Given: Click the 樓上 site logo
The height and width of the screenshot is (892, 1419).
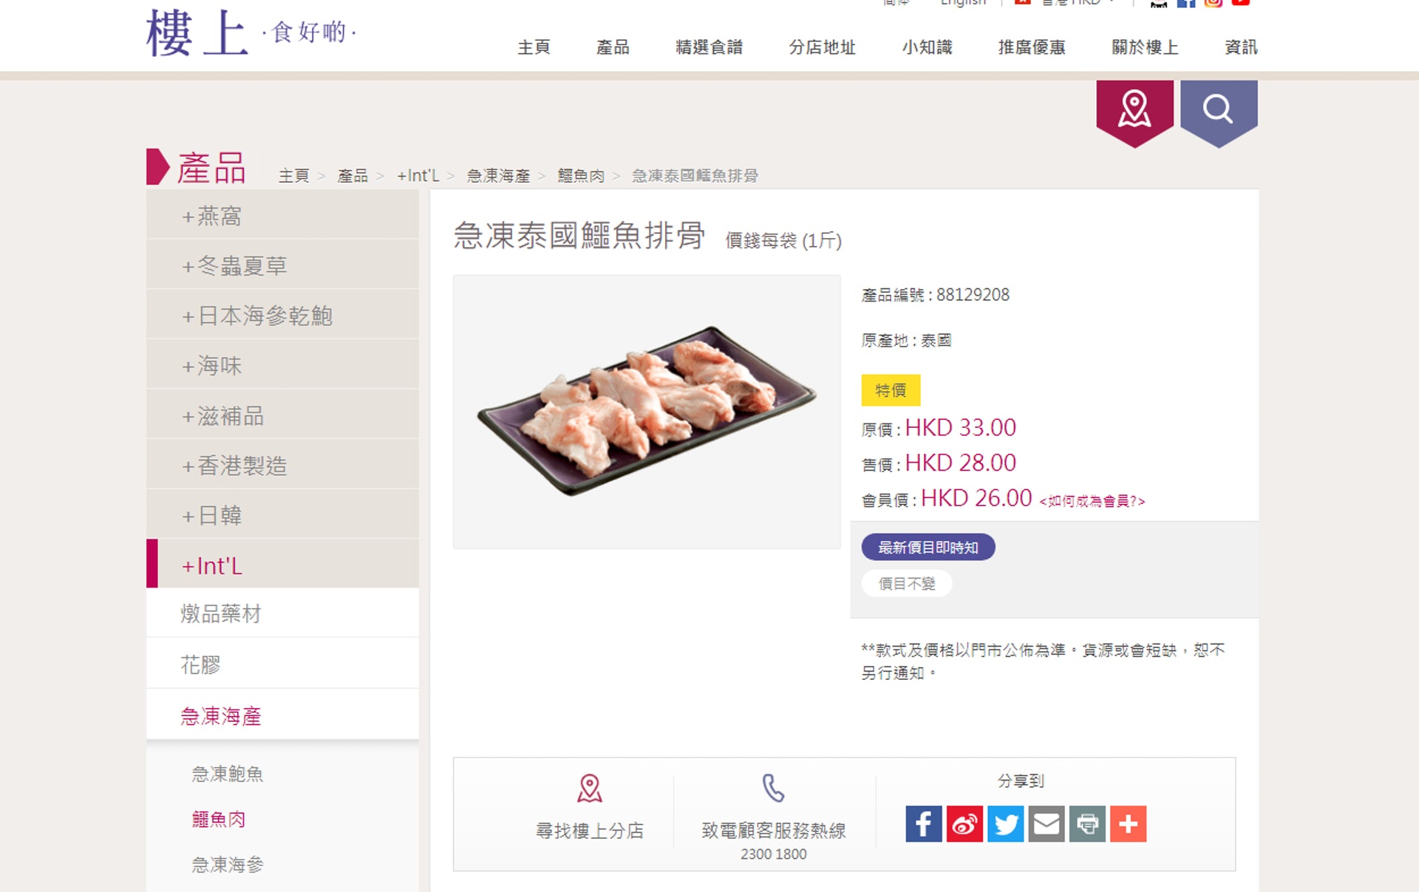Looking at the screenshot, I should [251, 33].
